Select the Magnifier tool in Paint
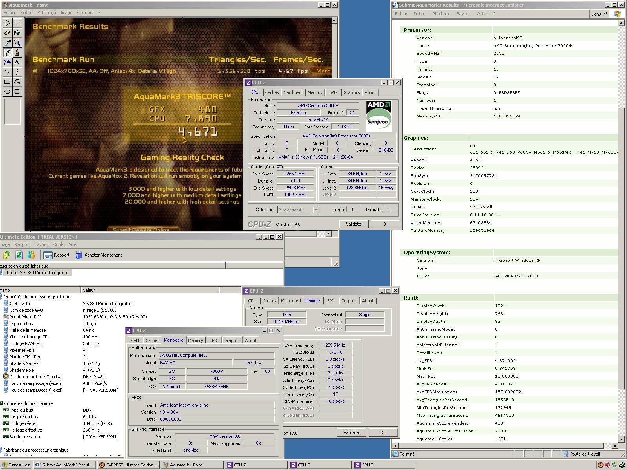 (x=17, y=43)
